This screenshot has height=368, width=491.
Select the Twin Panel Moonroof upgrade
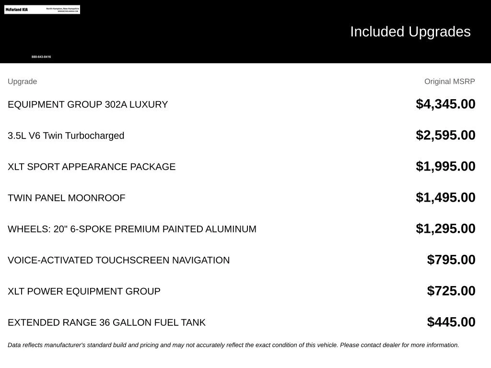click(66, 198)
